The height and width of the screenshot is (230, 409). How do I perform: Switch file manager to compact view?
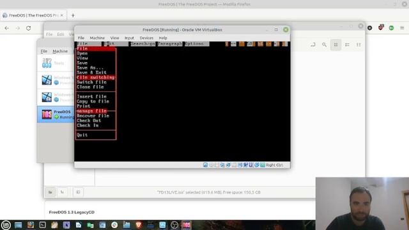pos(359,45)
